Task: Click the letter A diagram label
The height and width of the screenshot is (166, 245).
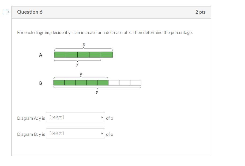Action: (41, 55)
